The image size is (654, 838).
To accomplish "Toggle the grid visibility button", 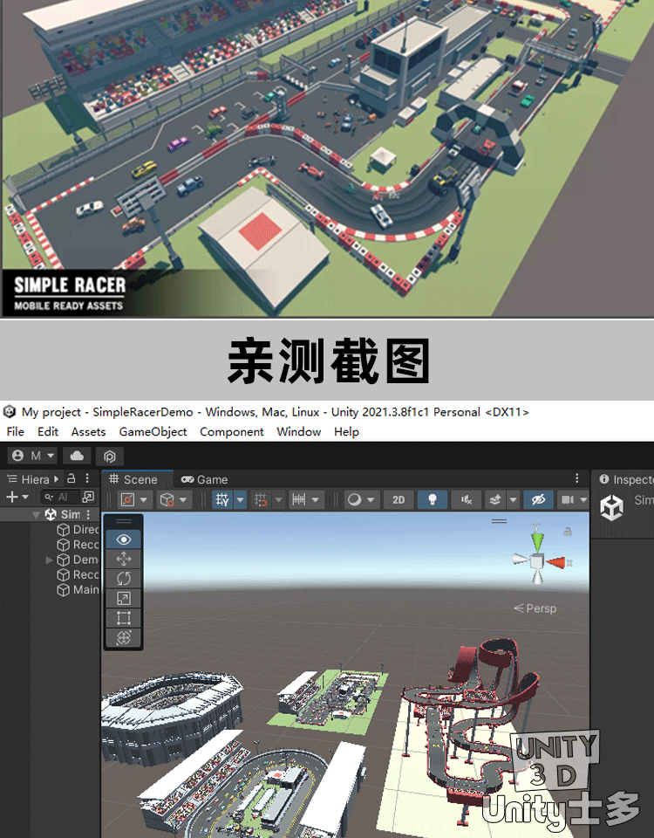I will [x=222, y=499].
